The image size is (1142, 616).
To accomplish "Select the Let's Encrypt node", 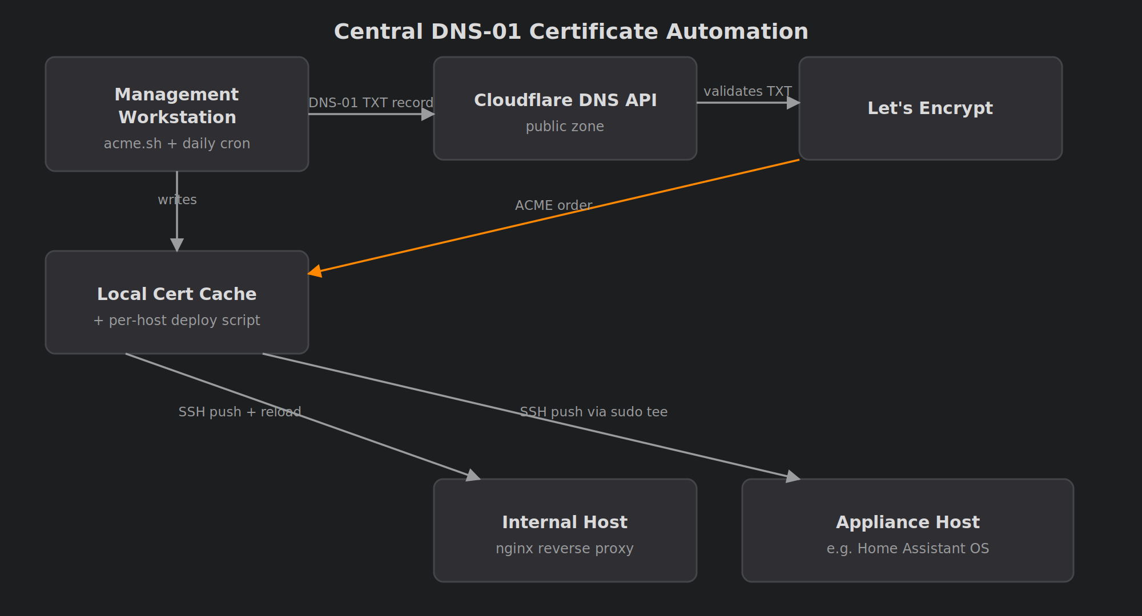I will pos(931,108).
